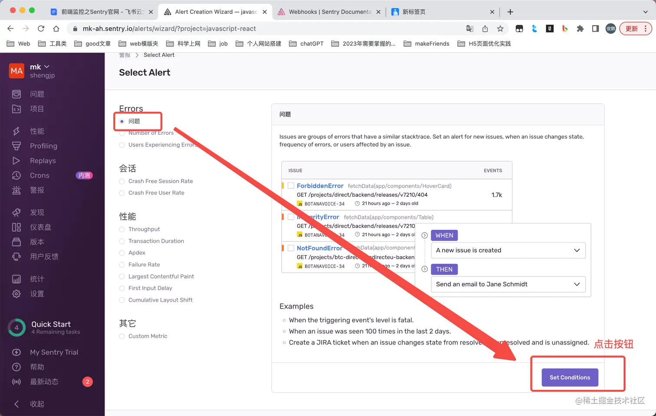Open the 'A new issue is created' dropdown

[508, 250]
